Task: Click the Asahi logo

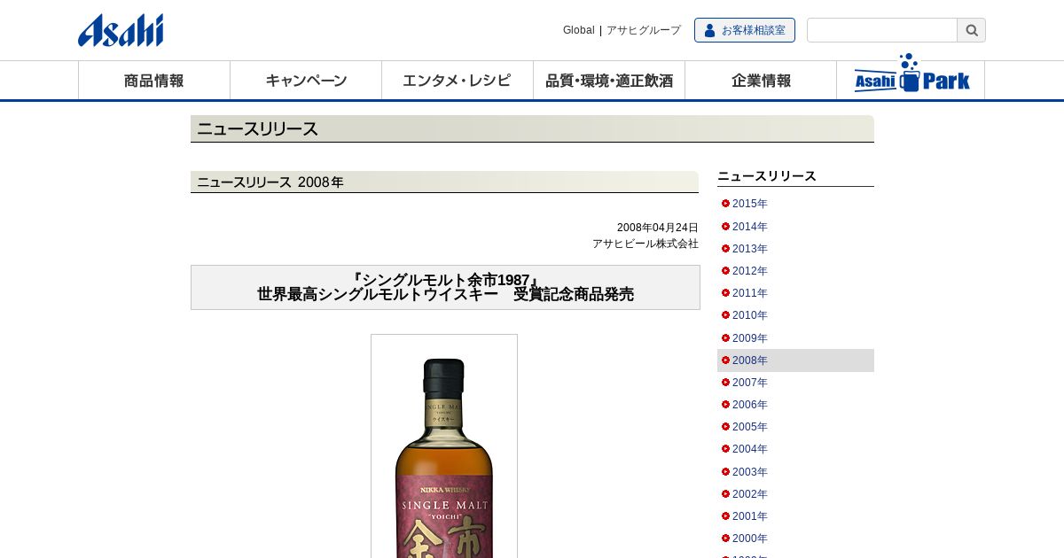Action: click(121, 30)
